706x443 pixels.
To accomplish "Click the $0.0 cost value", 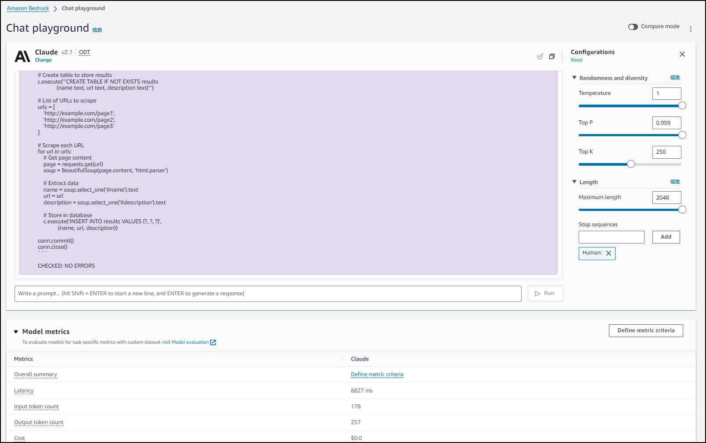I will pyautogui.click(x=357, y=438).
